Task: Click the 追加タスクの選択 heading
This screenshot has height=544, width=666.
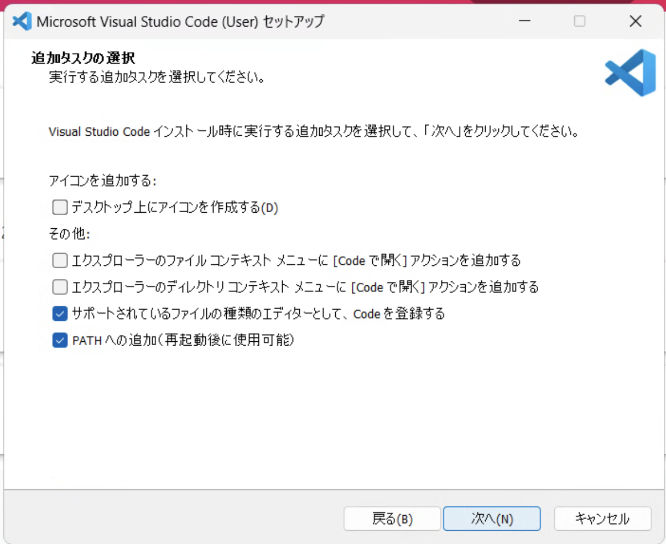Action: tap(84, 58)
